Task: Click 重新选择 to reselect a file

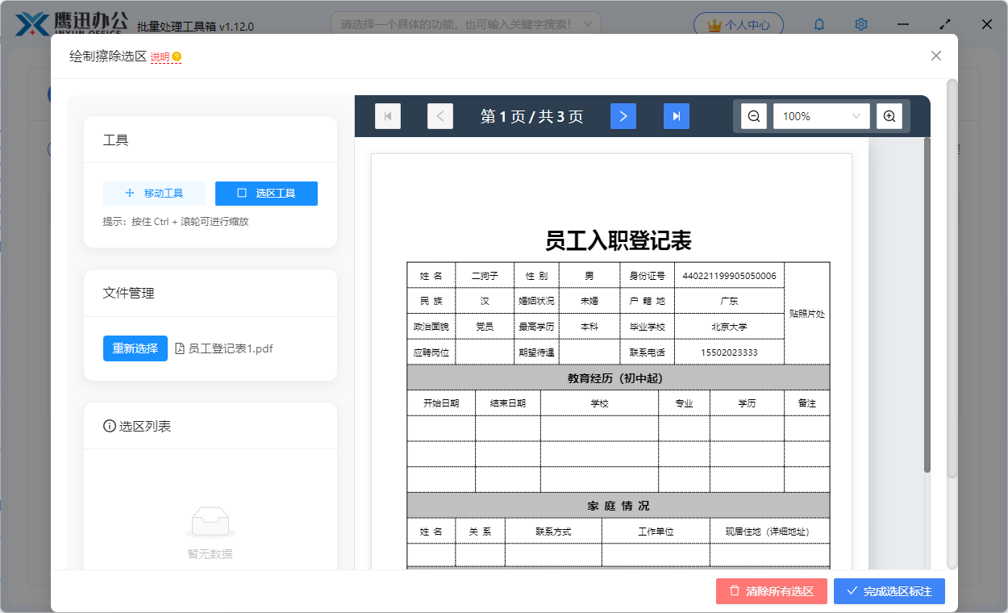Action: tap(135, 348)
